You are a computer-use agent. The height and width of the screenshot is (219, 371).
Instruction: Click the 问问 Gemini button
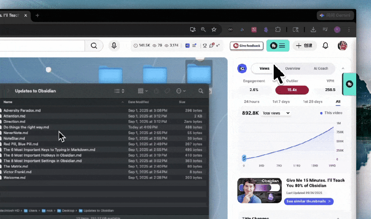coord(335,15)
